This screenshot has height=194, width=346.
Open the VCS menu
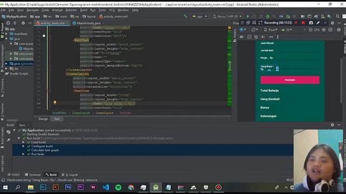click(x=112, y=10)
